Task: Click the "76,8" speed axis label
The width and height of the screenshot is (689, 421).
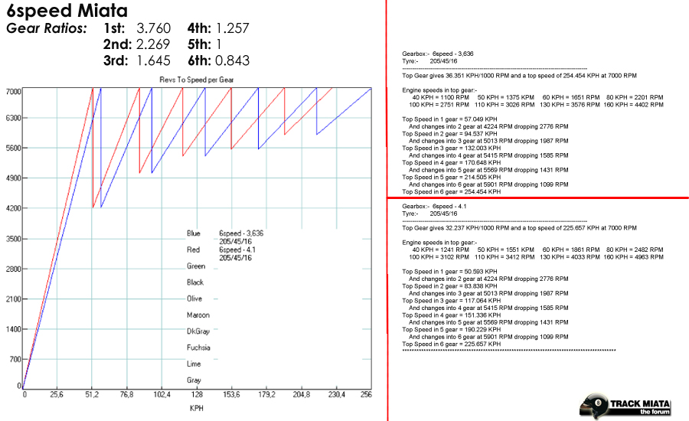Action: pos(126,395)
